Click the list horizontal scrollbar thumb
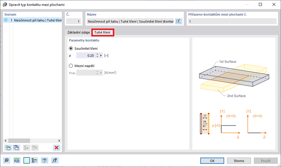The height and width of the screenshot is (167, 281). pyautogui.click(x=19, y=140)
